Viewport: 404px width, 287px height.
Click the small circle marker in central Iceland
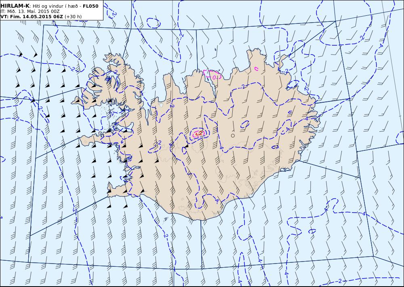233,135
